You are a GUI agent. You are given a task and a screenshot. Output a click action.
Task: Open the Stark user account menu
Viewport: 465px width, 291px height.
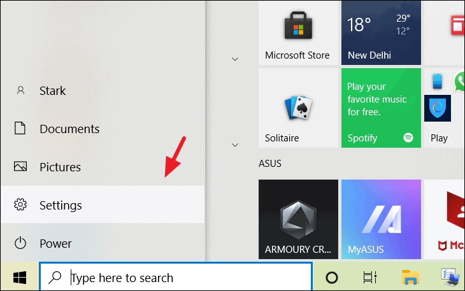103,90
